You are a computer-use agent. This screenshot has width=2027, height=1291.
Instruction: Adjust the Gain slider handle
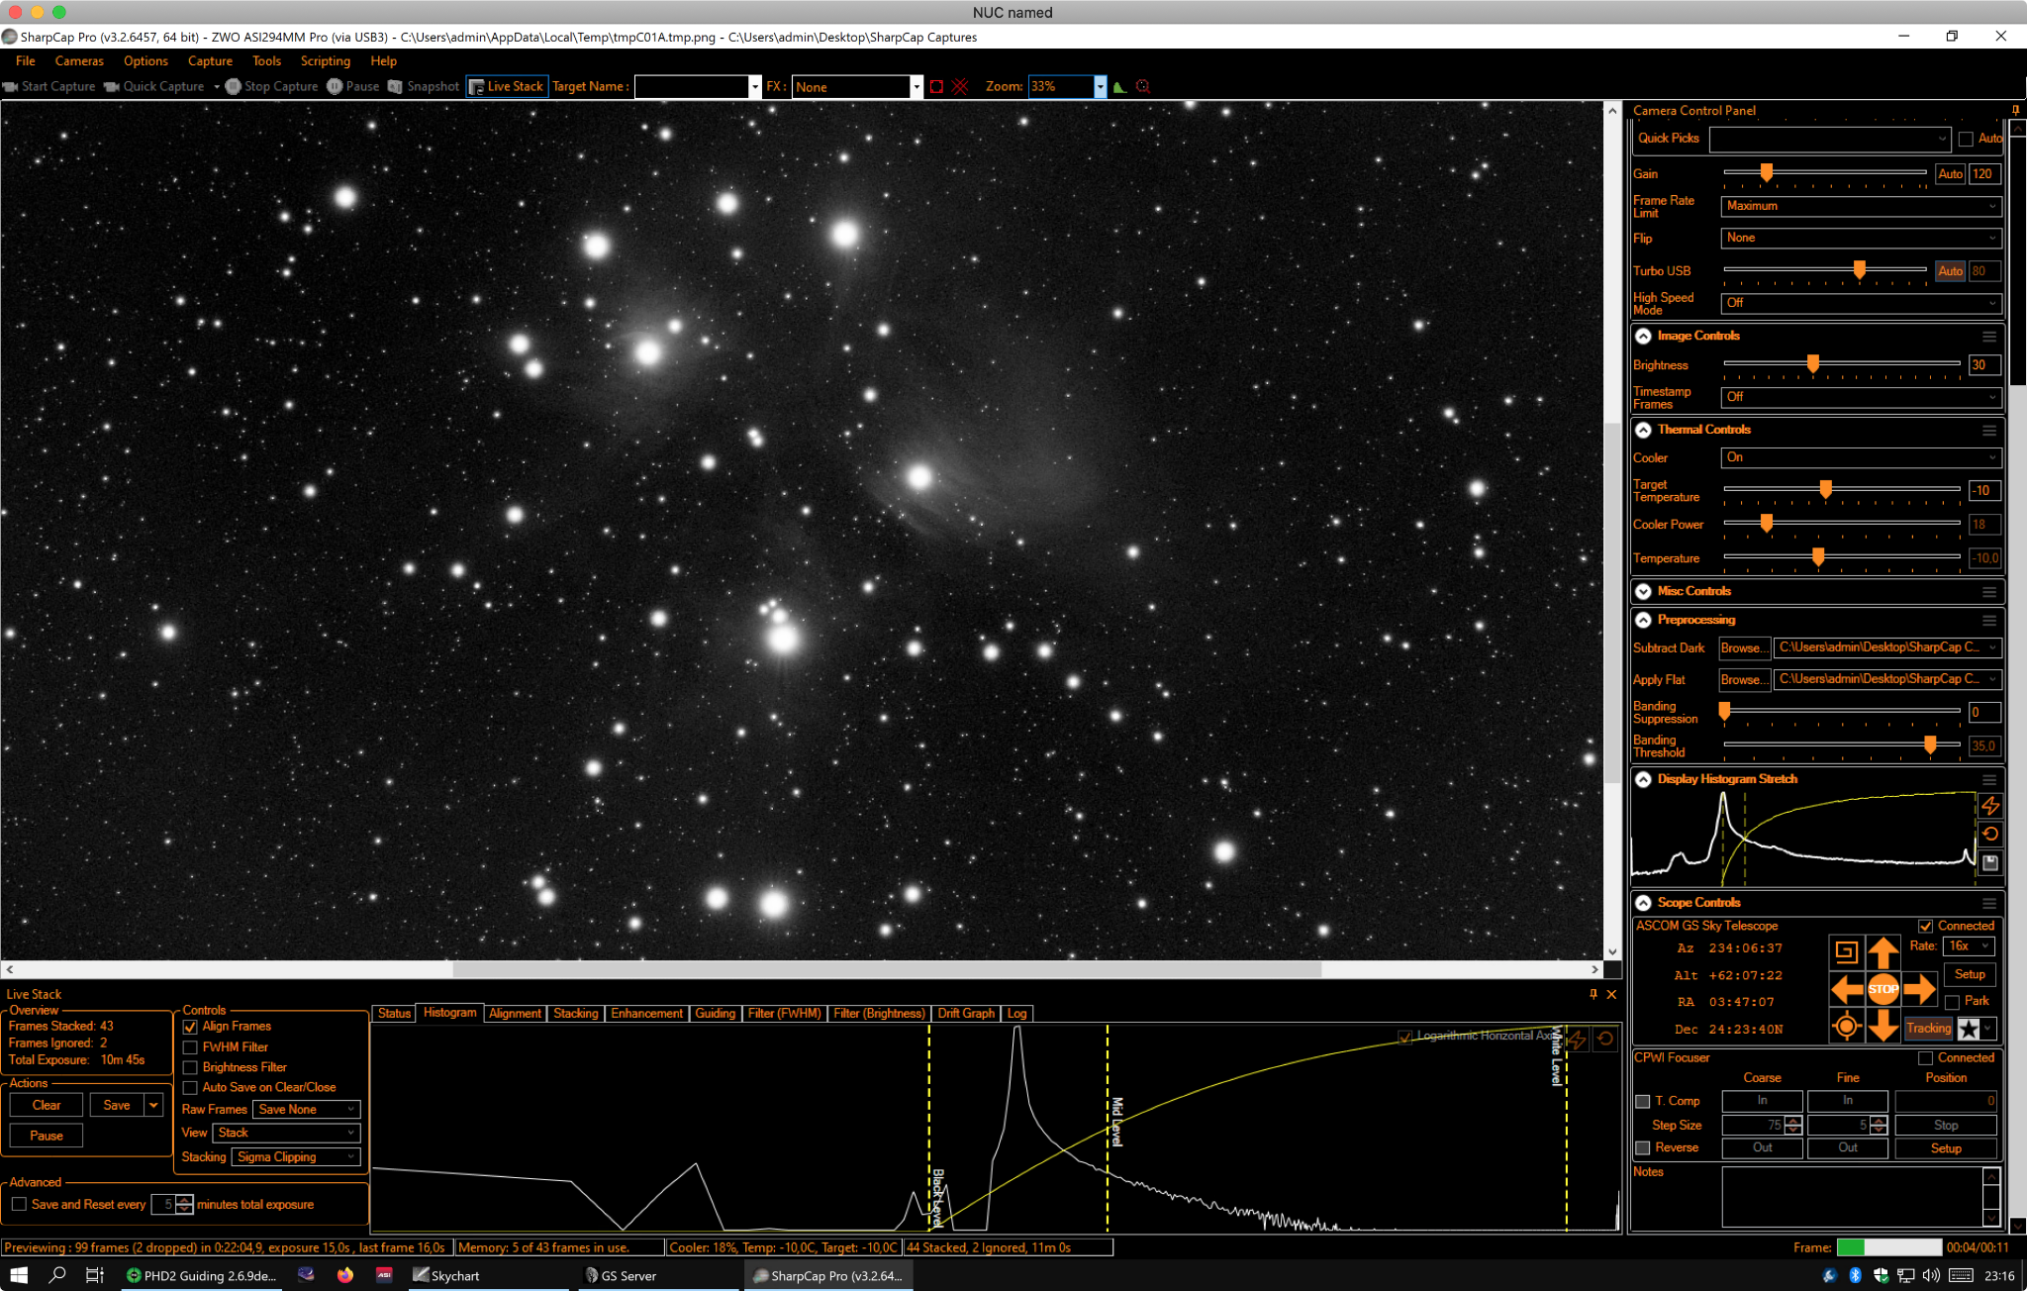click(1766, 173)
